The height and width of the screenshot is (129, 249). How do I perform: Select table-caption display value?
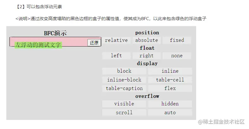pos(124,88)
